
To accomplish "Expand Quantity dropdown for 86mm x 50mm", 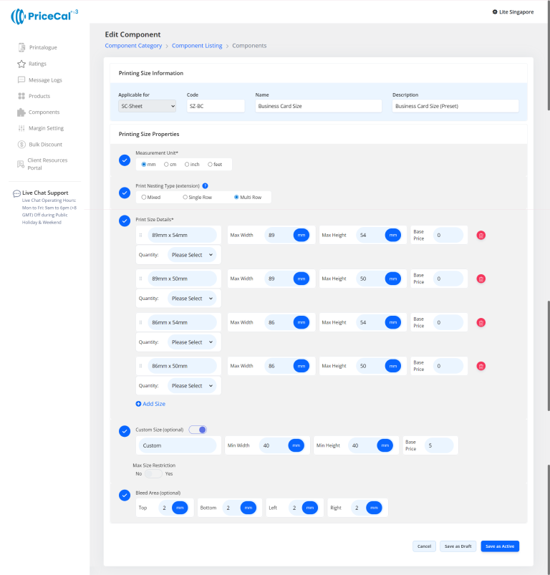I will pyautogui.click(x=193, y=386).
